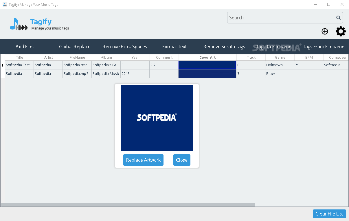
Task: Select the 'Softpedia Test' title cell
Action: pyautogui.click(x=19, y=65)
